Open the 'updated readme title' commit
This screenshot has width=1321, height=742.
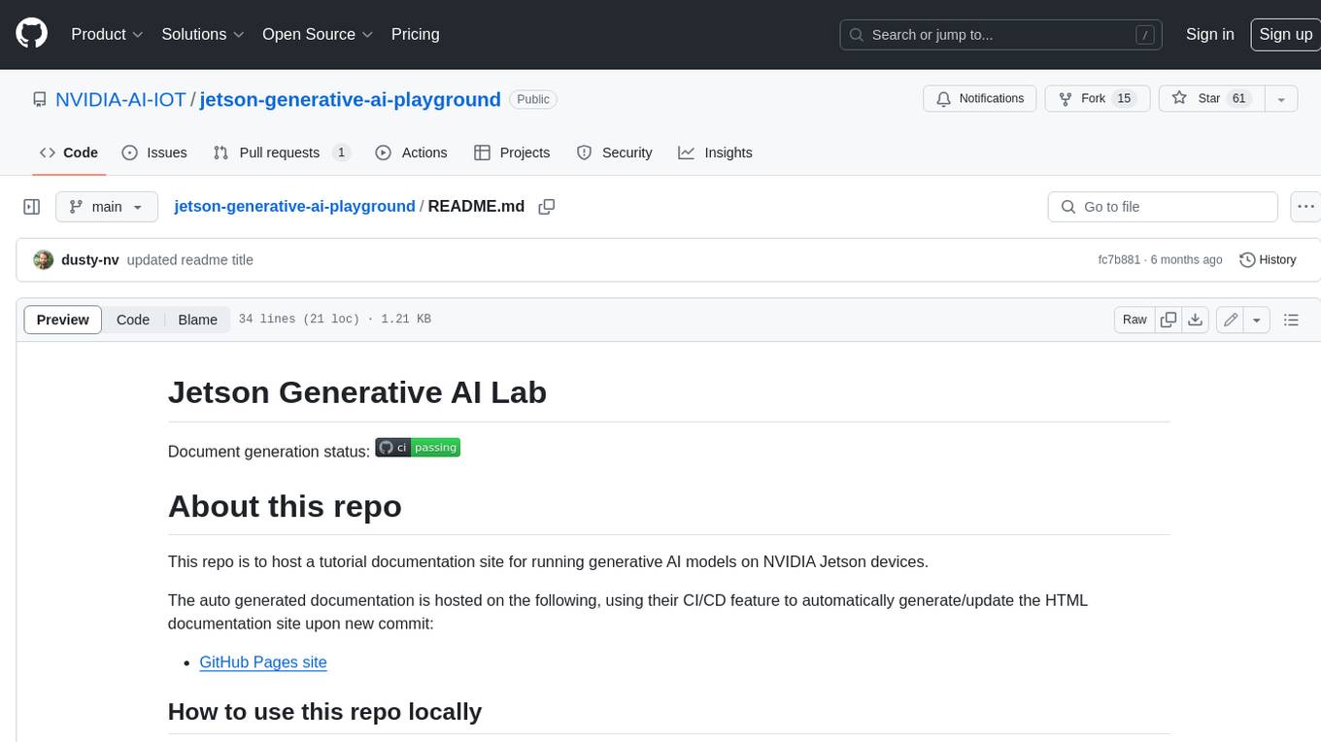[190, 259]
